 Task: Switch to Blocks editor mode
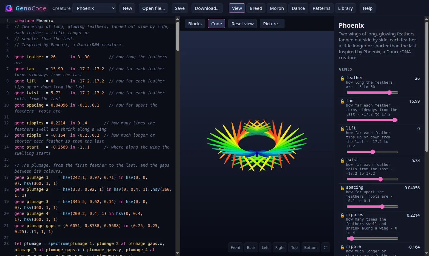pos(195,24)
